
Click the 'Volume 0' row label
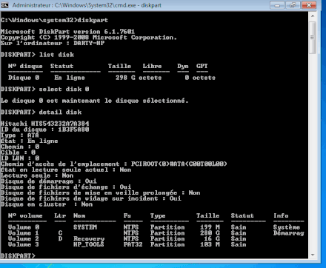pyautogui.click(x=24, y=227)
